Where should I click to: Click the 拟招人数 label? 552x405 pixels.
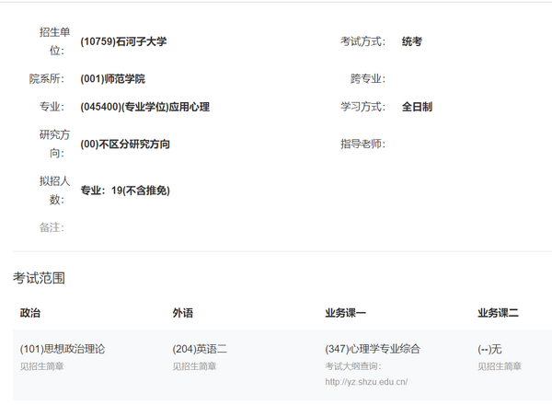(x=54, y=191)
